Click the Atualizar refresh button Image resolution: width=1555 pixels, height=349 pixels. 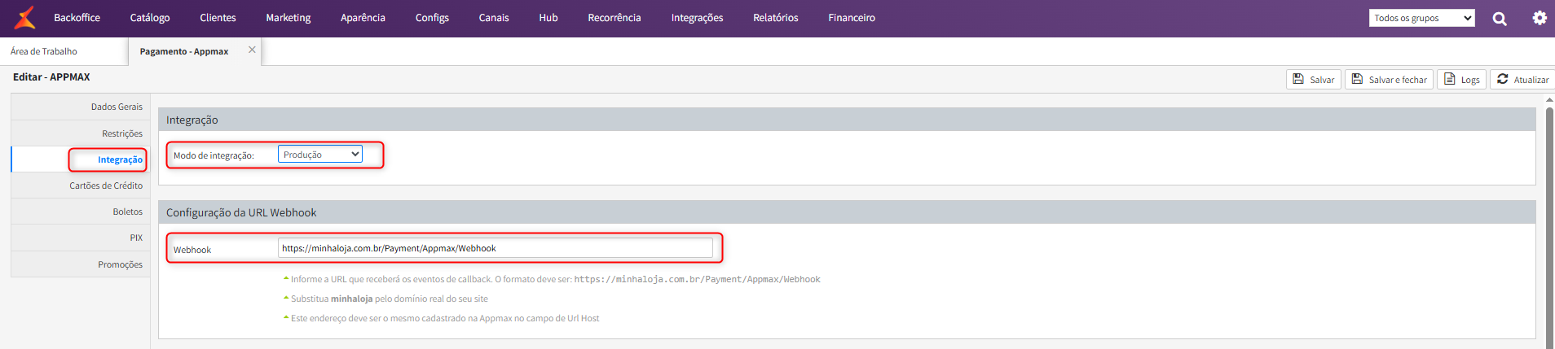pyautogui.click(x=1522, y=79)
